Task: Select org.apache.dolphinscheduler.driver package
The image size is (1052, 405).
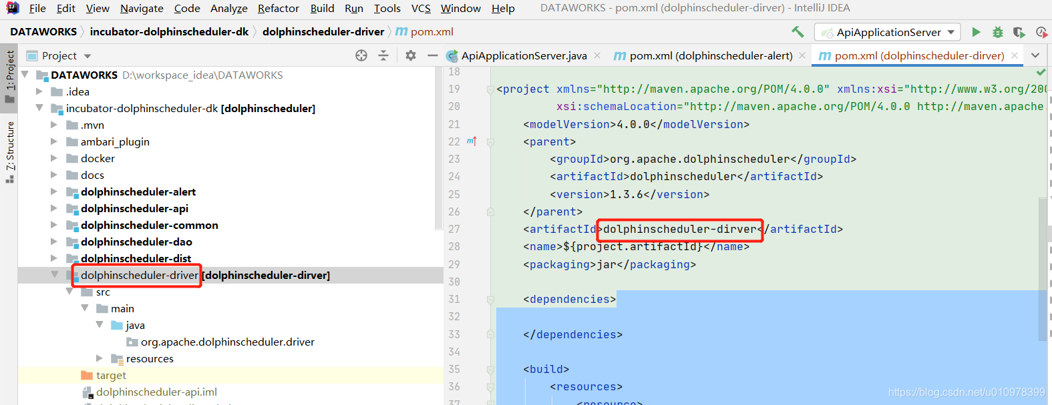Action: pos(227,342)
